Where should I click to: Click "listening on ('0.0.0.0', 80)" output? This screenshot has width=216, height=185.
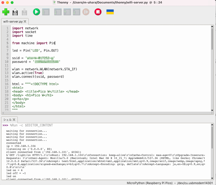click(x=29, y=149)
